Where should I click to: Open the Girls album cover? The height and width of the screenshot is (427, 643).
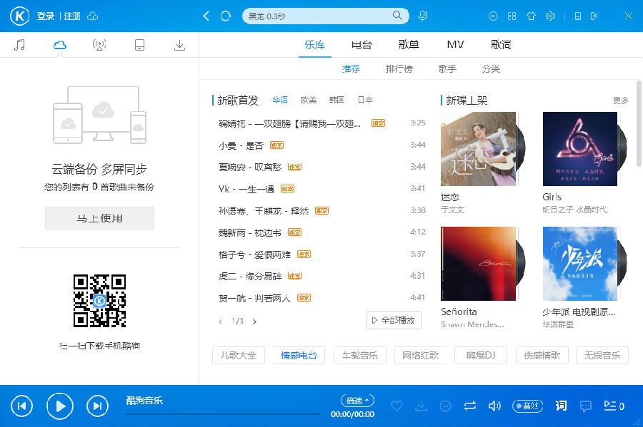(580, 149)
